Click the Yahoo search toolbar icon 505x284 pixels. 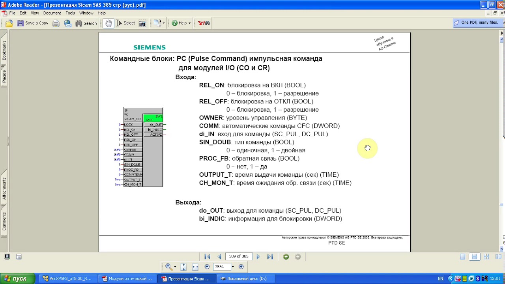[x=204, y=23]
